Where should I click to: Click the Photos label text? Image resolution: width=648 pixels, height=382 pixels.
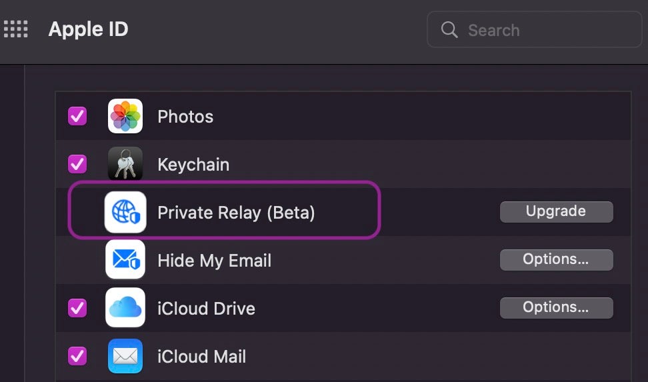(x=185, y=117)
